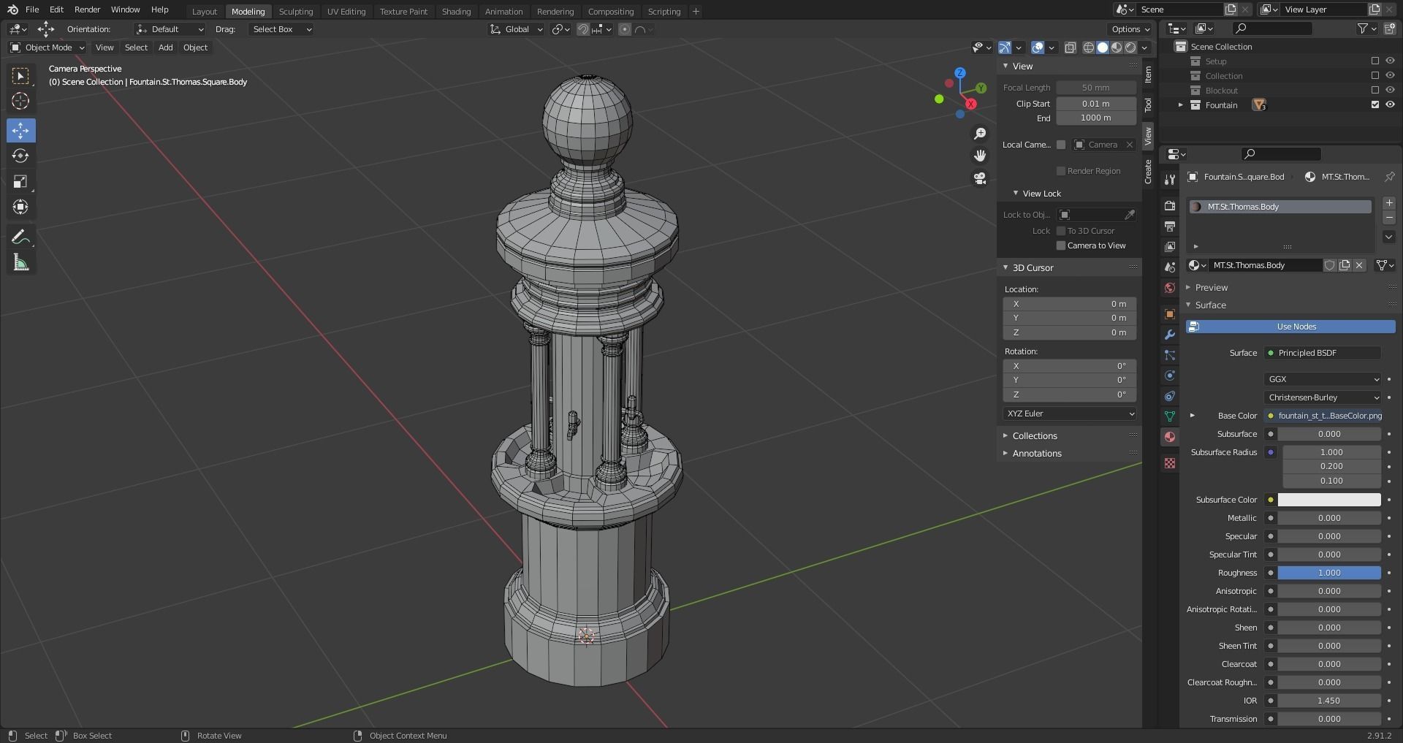The width and height of the screenshot is (1403, 743).
Task: Toggle camera view icon in viewport
Action: click(980, 178)
